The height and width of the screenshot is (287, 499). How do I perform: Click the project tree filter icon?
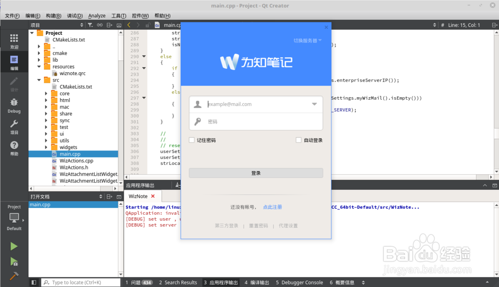[x=90, y=25]
